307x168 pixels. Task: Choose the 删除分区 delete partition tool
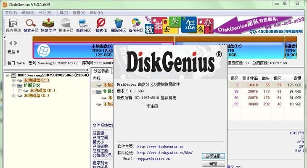tap(119, 26)
